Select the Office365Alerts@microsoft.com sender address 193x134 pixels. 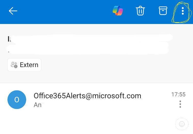pos(87,96)
